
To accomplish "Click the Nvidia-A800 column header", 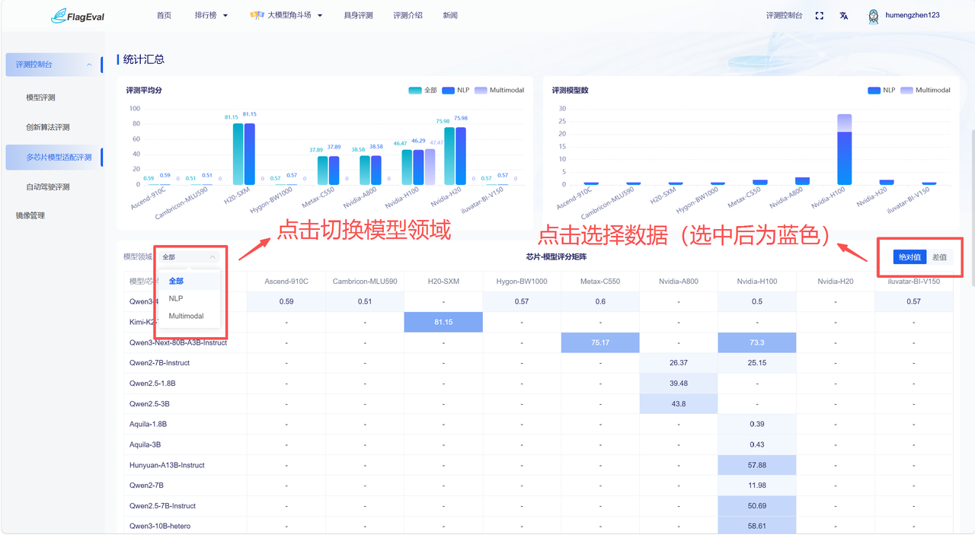I will tap(679, 282).
